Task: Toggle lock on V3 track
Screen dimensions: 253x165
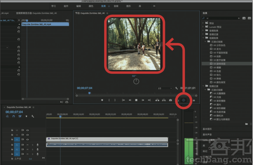Action: (12, 130)
